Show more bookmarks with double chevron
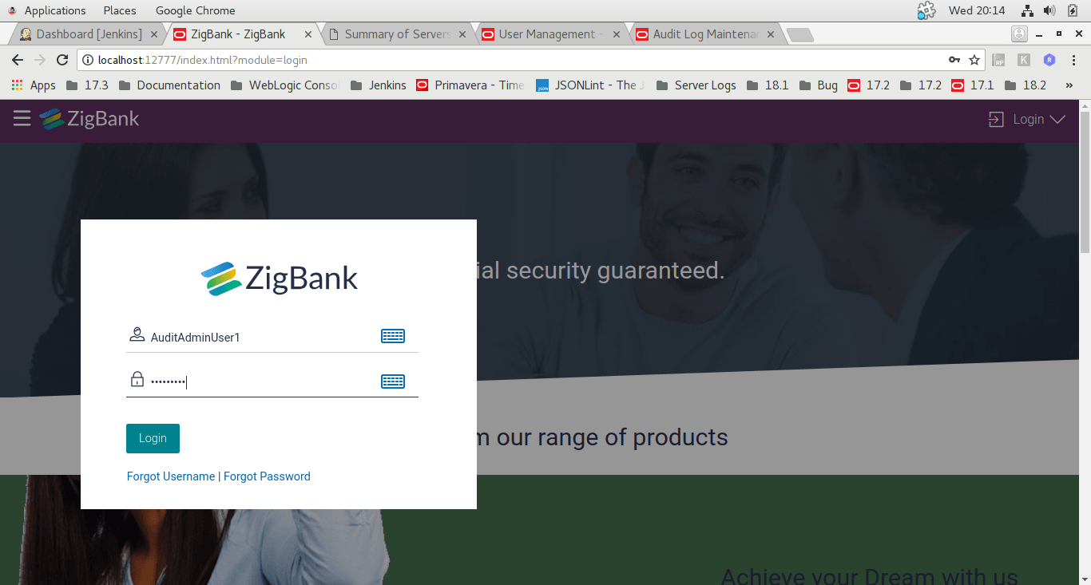The height and width of the screenshot is (585, 1091). [1069, 85]
